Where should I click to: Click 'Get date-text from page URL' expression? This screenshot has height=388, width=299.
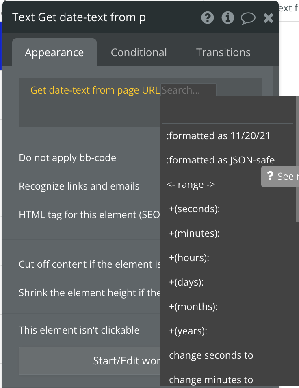pyautogui.click(x=95, y=90)
